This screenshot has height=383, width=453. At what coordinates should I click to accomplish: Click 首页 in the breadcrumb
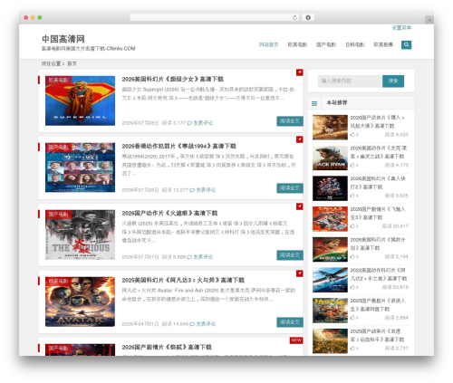(72, 63)
